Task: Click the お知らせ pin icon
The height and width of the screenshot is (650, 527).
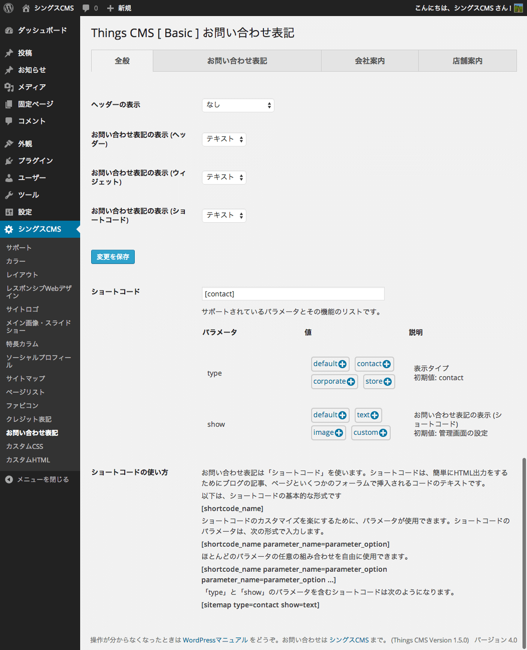Action: click(x=9, y=70)
